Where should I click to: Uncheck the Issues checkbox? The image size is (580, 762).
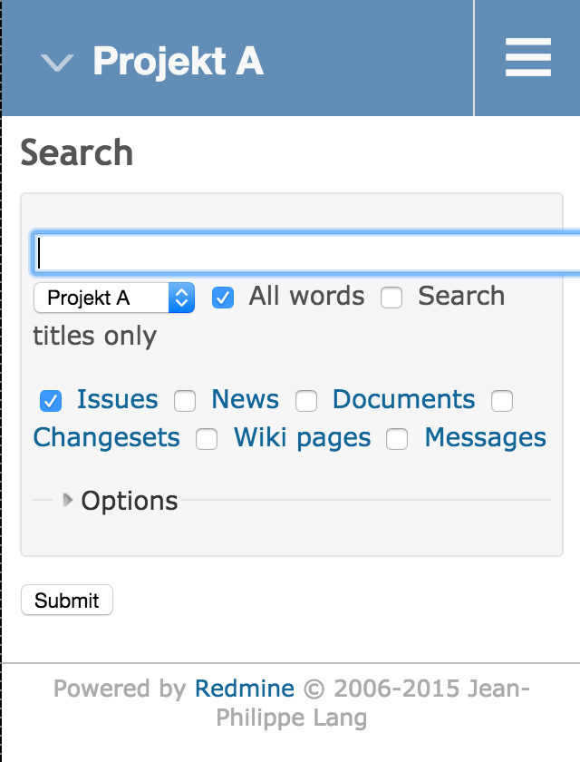click(51, 401)
